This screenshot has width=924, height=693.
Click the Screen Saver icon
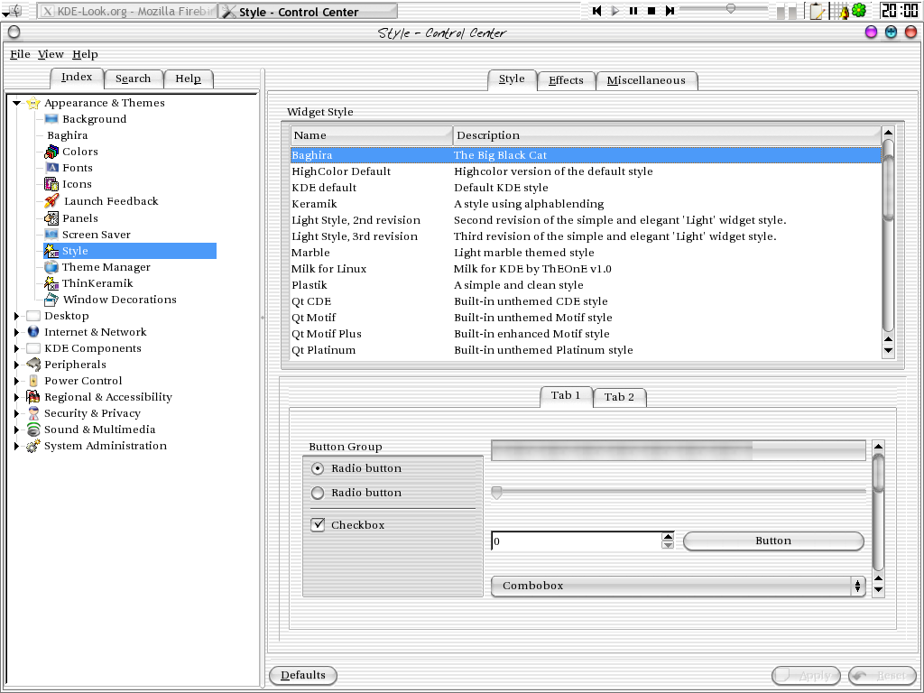tap(51, 235)
